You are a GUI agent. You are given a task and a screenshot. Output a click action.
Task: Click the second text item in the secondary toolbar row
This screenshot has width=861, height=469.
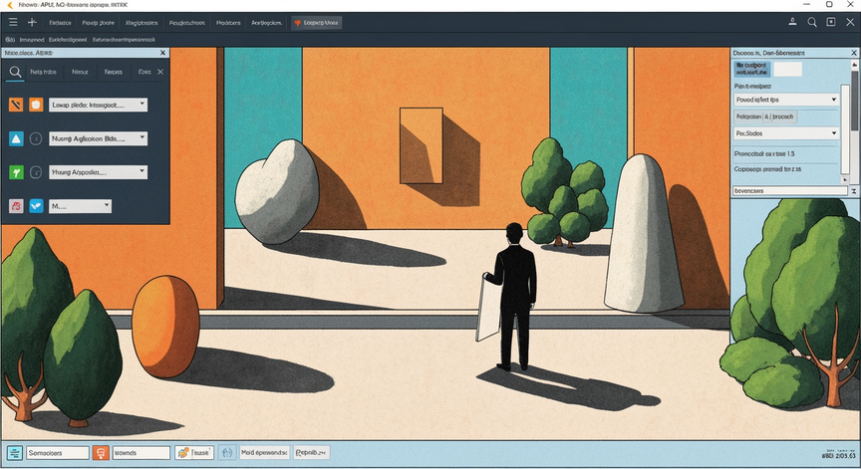(x=31, y=40)
